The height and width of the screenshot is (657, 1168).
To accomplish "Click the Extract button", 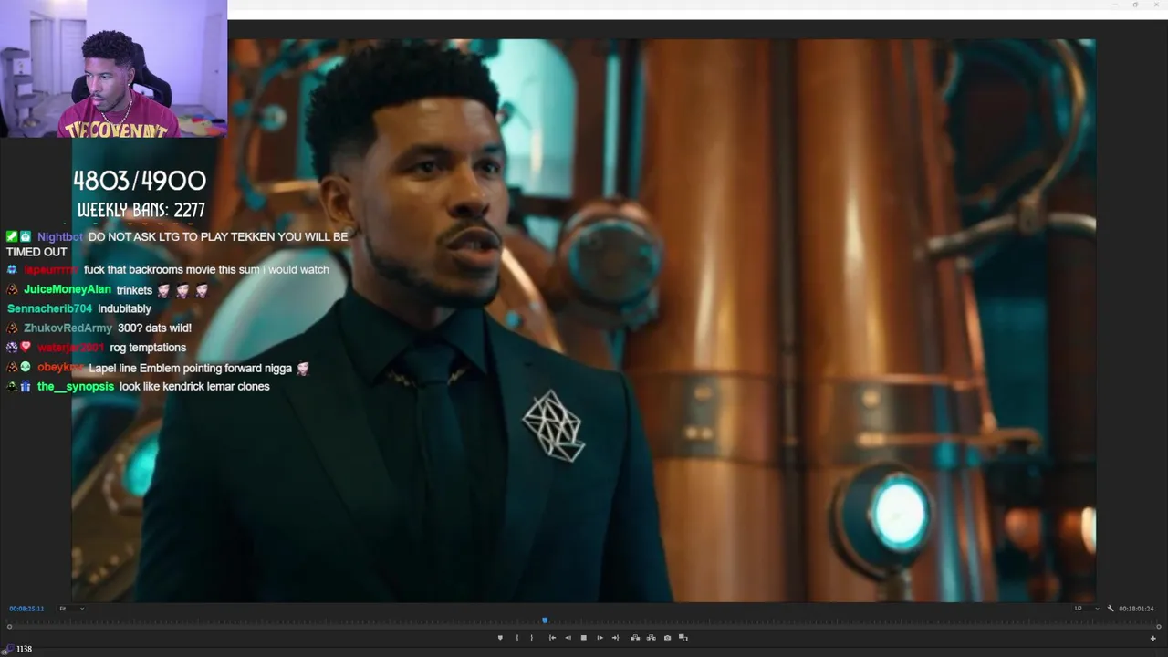I will pyautogui.click(x=651, y=638).
